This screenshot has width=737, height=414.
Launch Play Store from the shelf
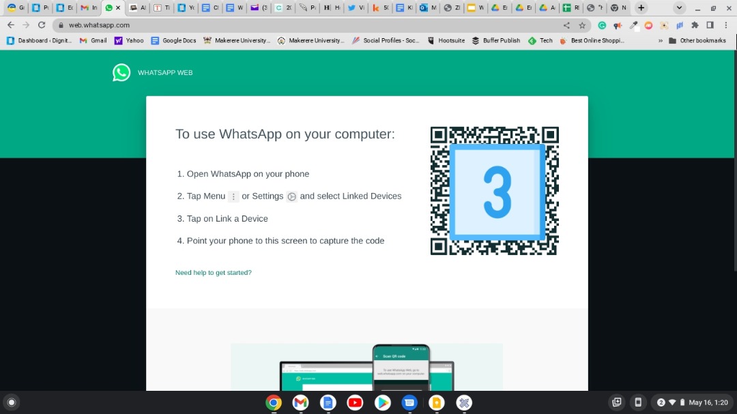[x=382, y=402]
